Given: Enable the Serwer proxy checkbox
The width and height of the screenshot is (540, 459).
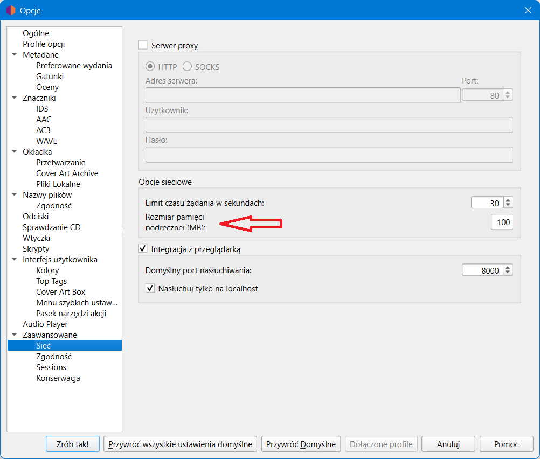Looking at the screenshot, I should coord(143,46).
